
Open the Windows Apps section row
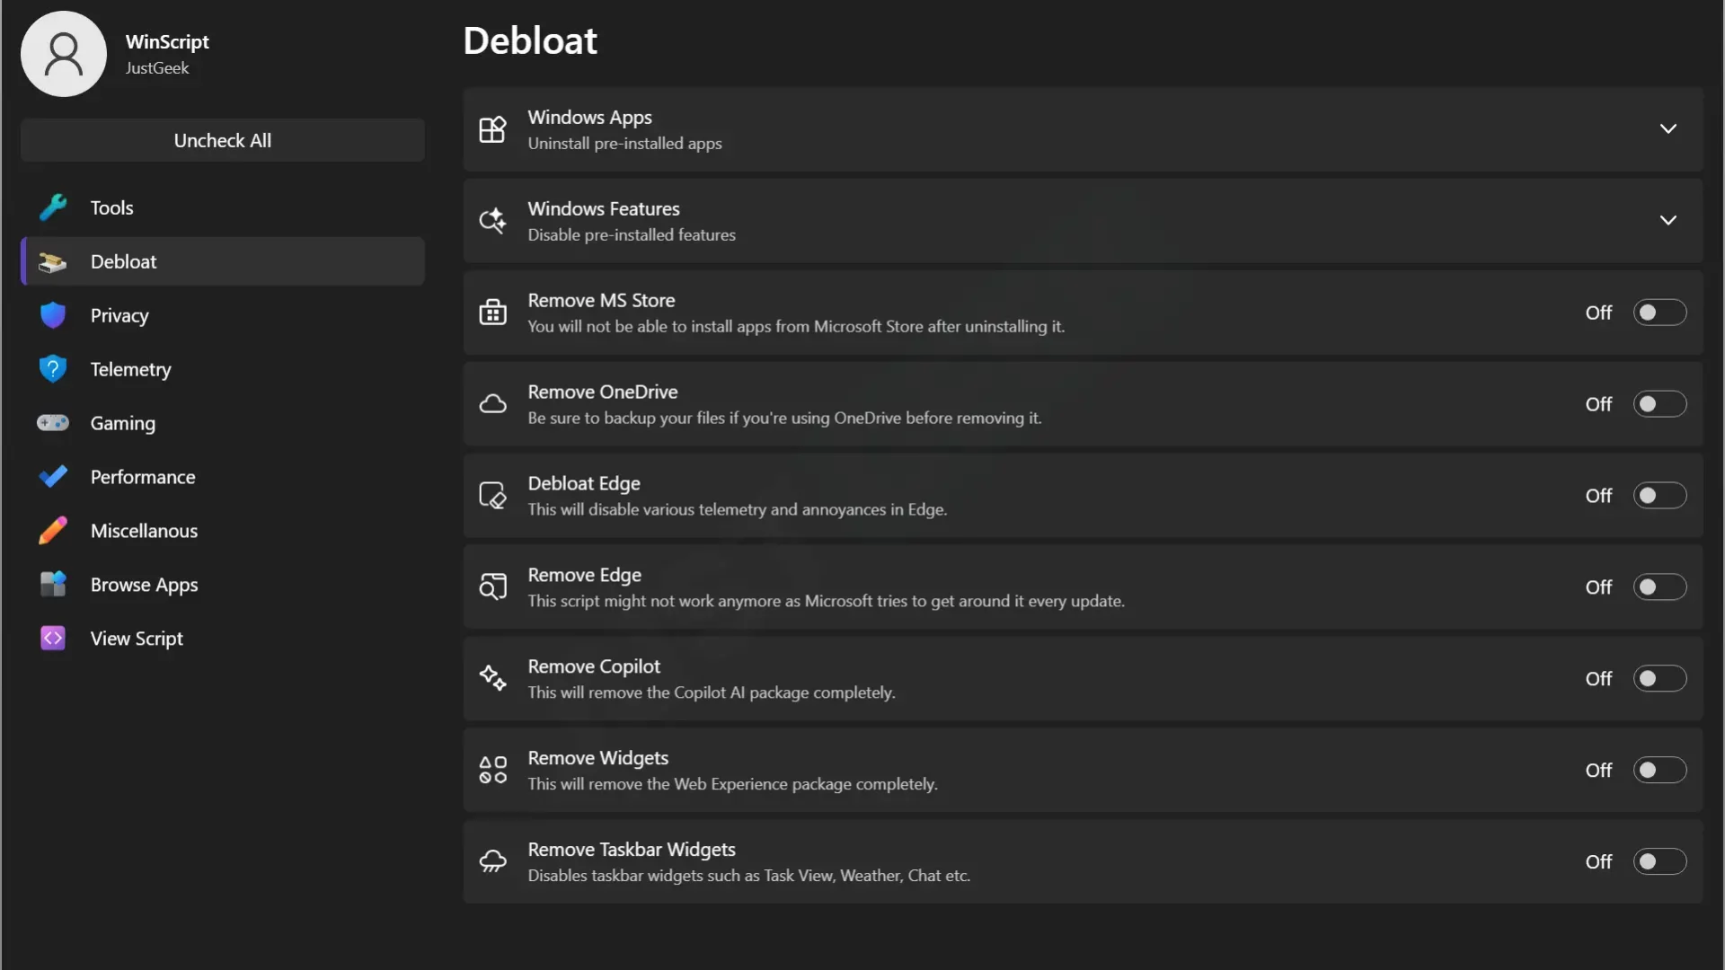[1084, 129]
